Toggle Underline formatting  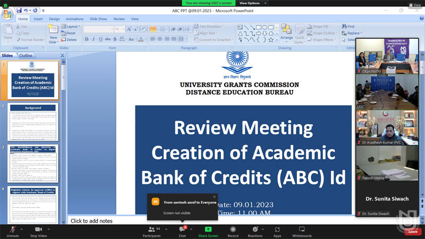point(100,39)
